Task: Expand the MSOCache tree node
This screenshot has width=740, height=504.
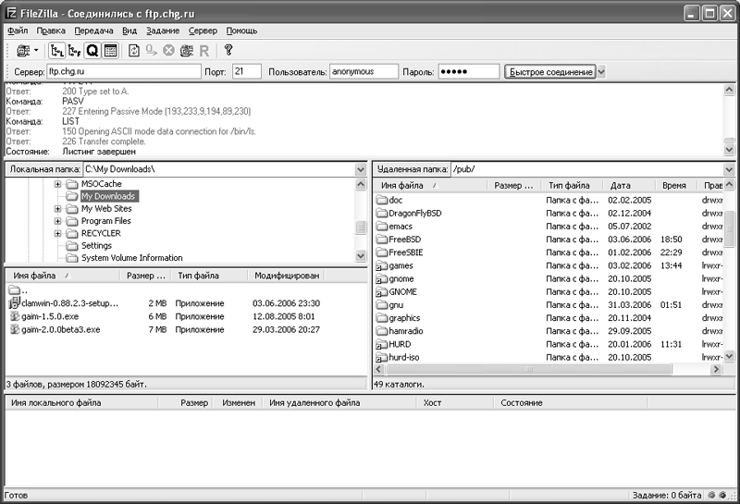Action: click(x=58, y=184)
